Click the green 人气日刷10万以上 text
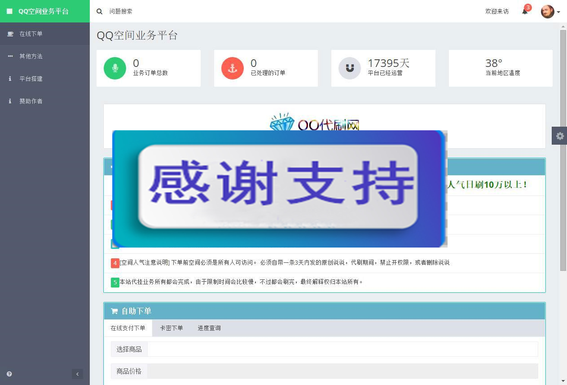 488,184
